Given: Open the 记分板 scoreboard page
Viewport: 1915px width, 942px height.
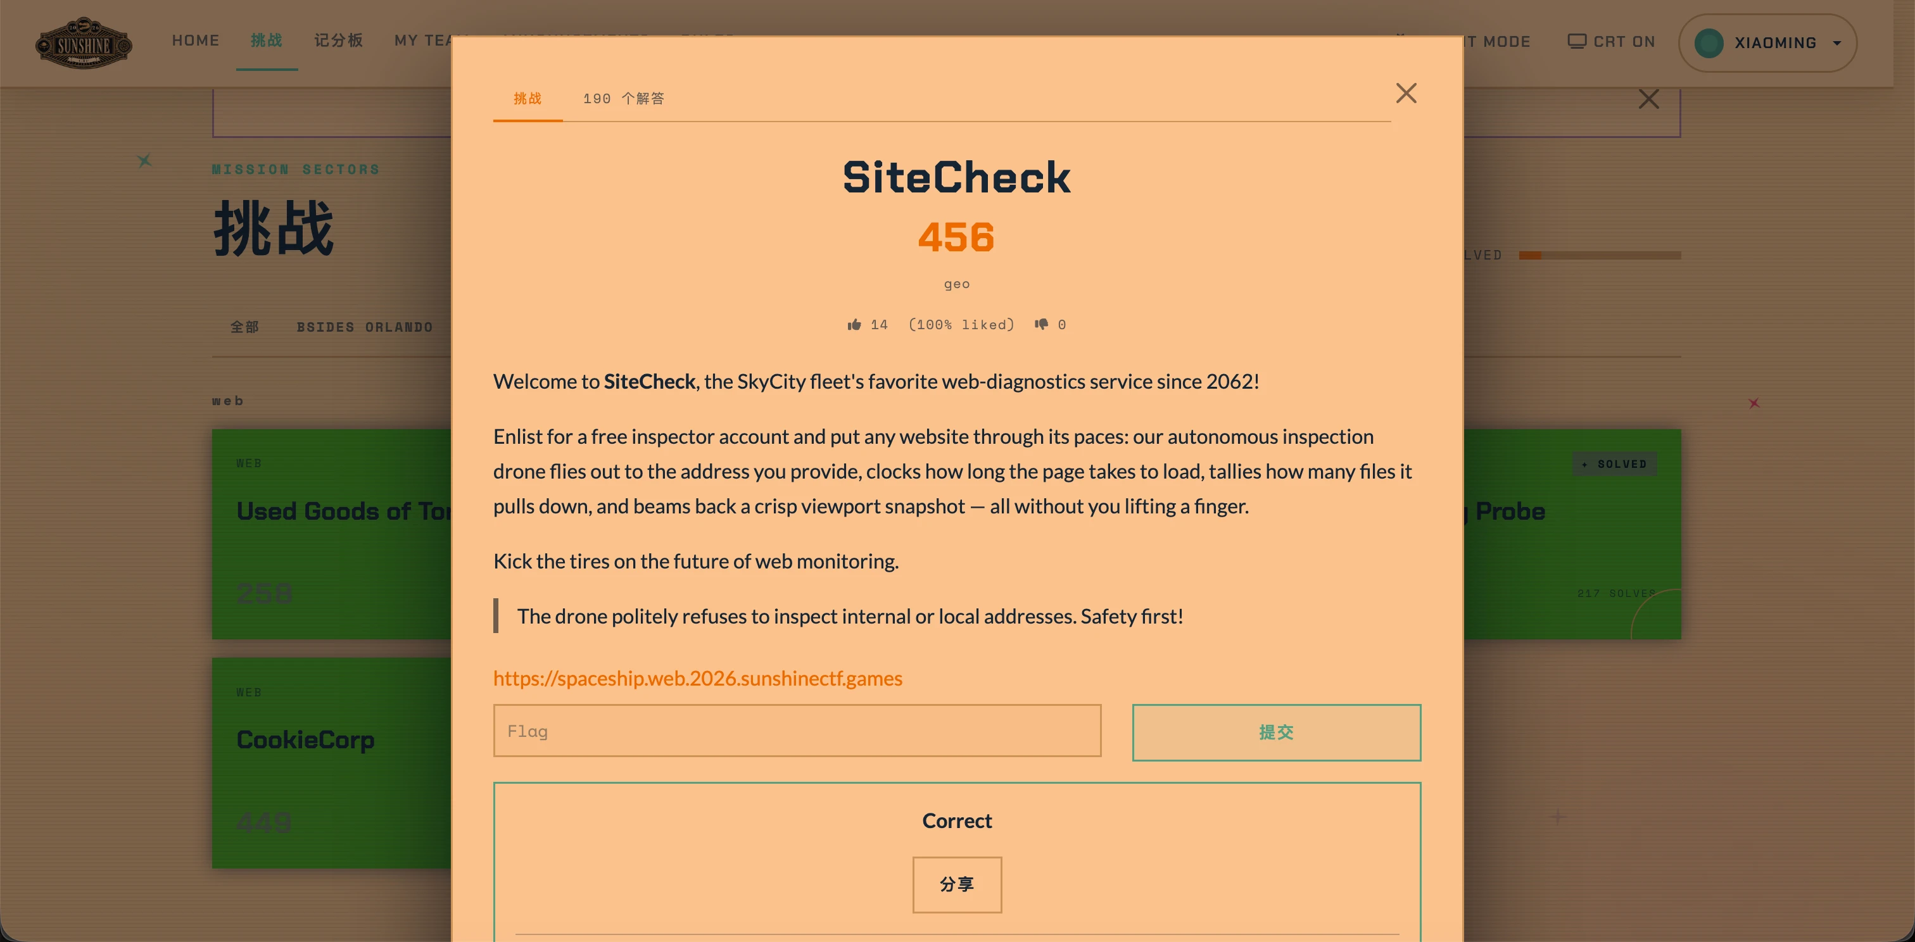Looking at the screenshot, I should click(x=338, y=40).
